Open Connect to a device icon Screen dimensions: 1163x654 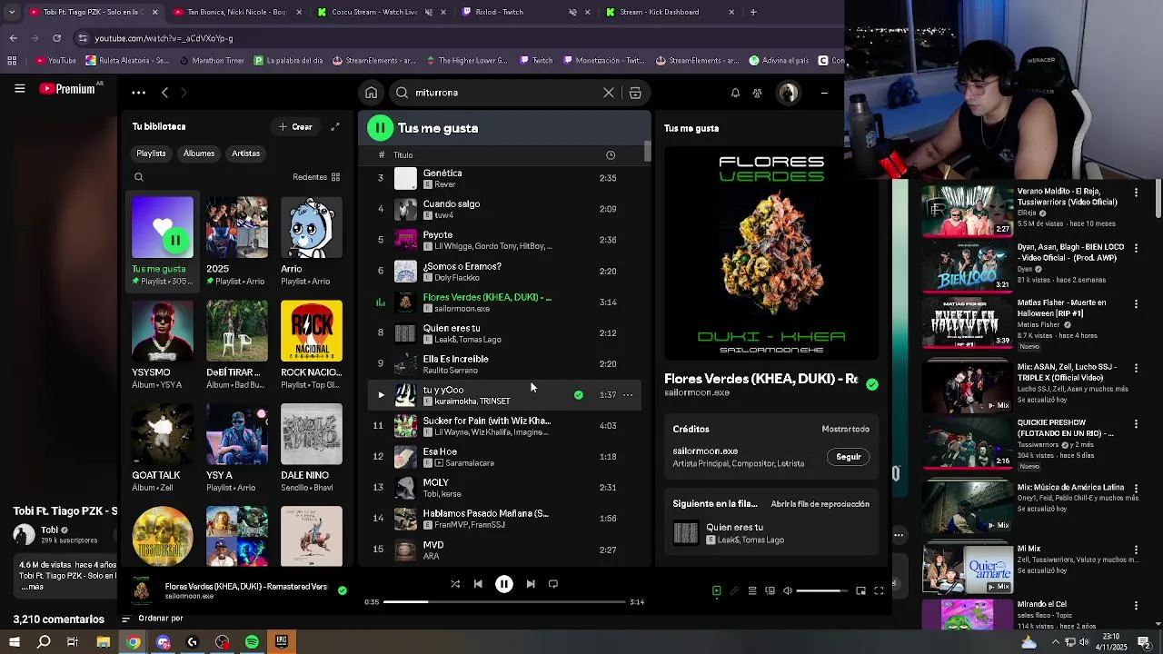[770, 591]
